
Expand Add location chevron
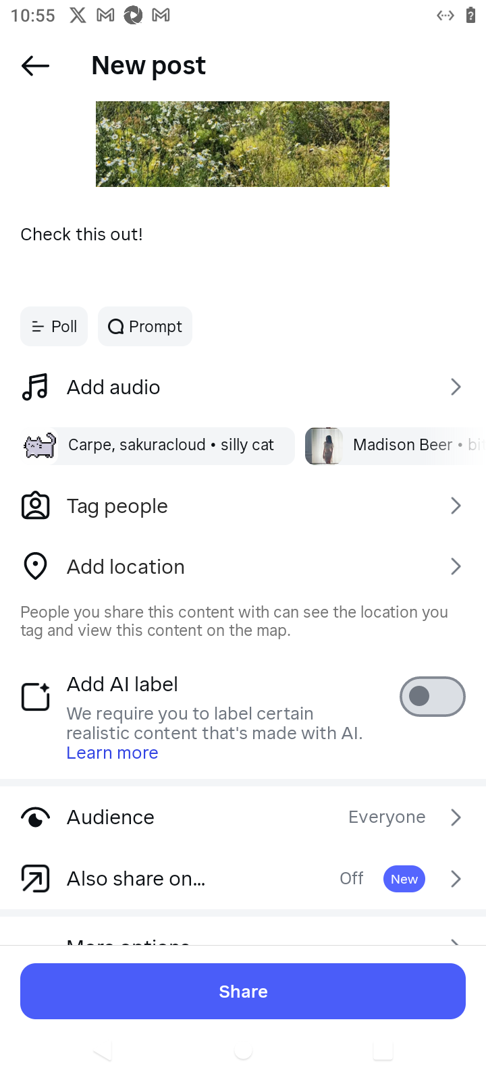point(456,567)
